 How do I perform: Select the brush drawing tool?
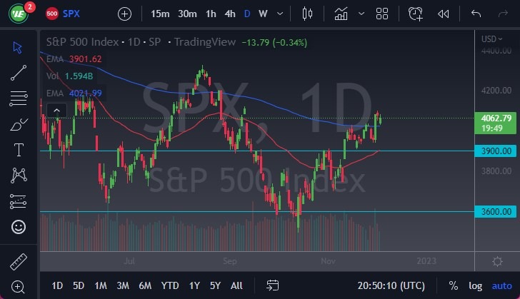point(19,124)
